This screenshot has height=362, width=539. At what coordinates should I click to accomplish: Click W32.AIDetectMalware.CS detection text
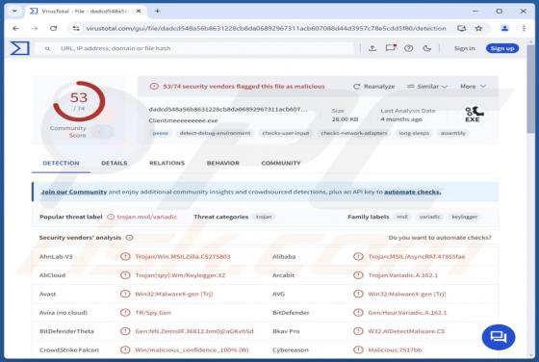[x=406, y=331]
